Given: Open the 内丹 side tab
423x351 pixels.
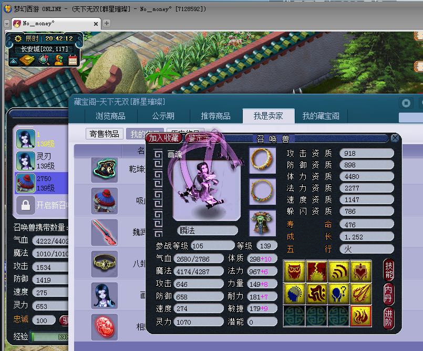Looking at the screenshot, I should coord(388,294).
